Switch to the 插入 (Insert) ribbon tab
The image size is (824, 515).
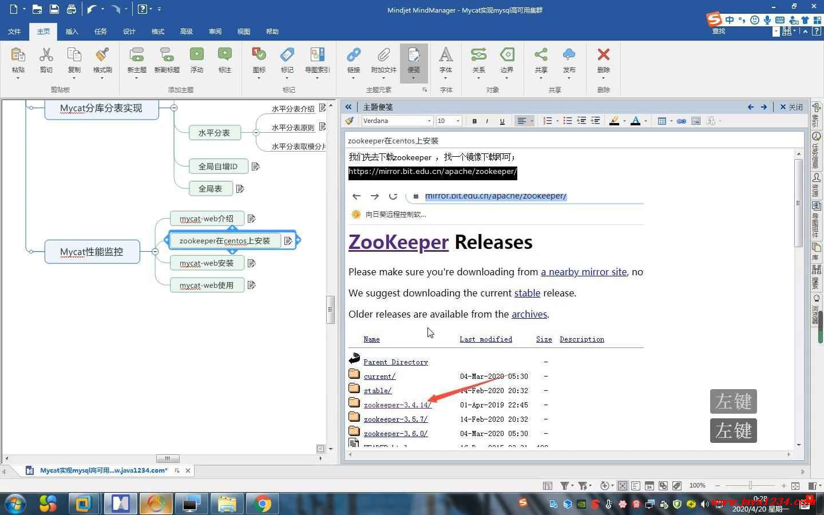click(72, 31)
